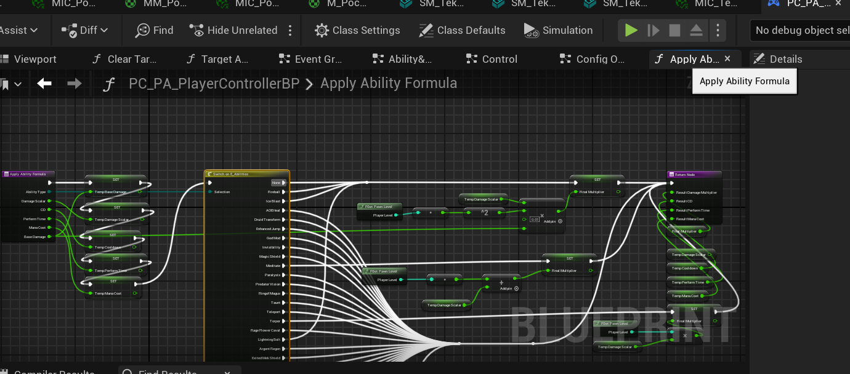Open play options three-dot menu
Image resolution: width=850 pixels, height=374 pixels.
coord(717,30)
